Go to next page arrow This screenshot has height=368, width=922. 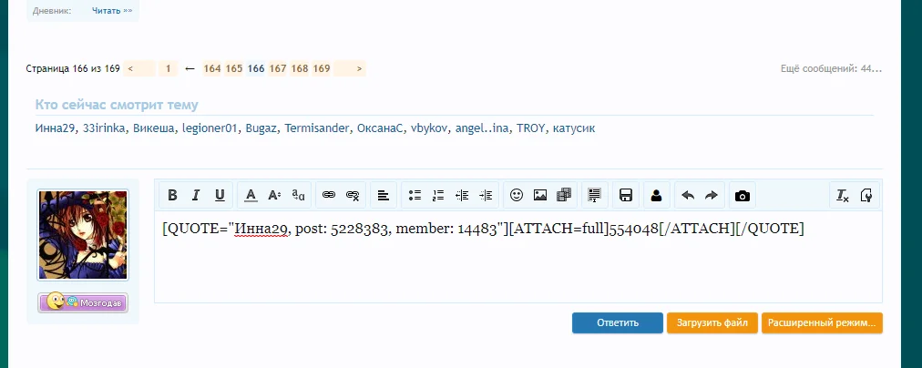(350, 69)
